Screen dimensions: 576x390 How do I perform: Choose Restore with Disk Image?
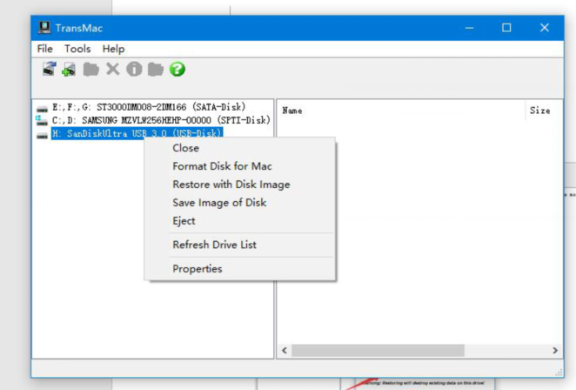point(240,185)
